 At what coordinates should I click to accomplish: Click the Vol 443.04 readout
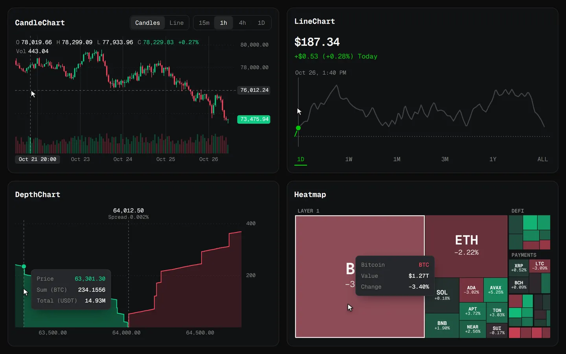click(x=32, y=51)
